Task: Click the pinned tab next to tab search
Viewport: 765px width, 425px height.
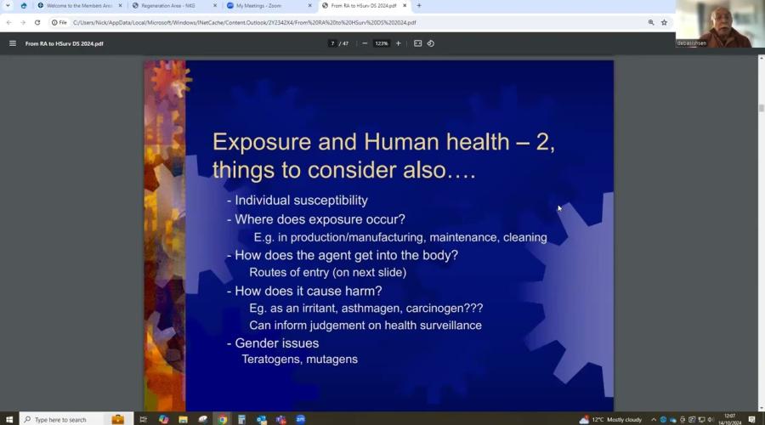Action: pyautogui.click(x=24, y=6)
